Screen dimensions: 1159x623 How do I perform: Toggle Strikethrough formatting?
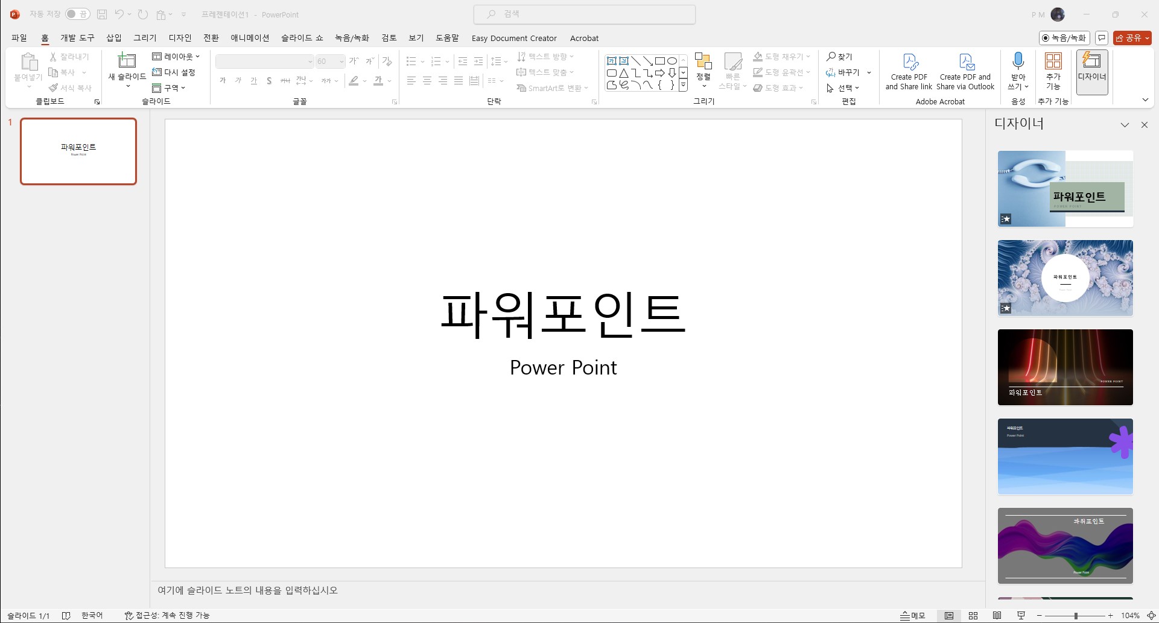[x=285, y=80]
